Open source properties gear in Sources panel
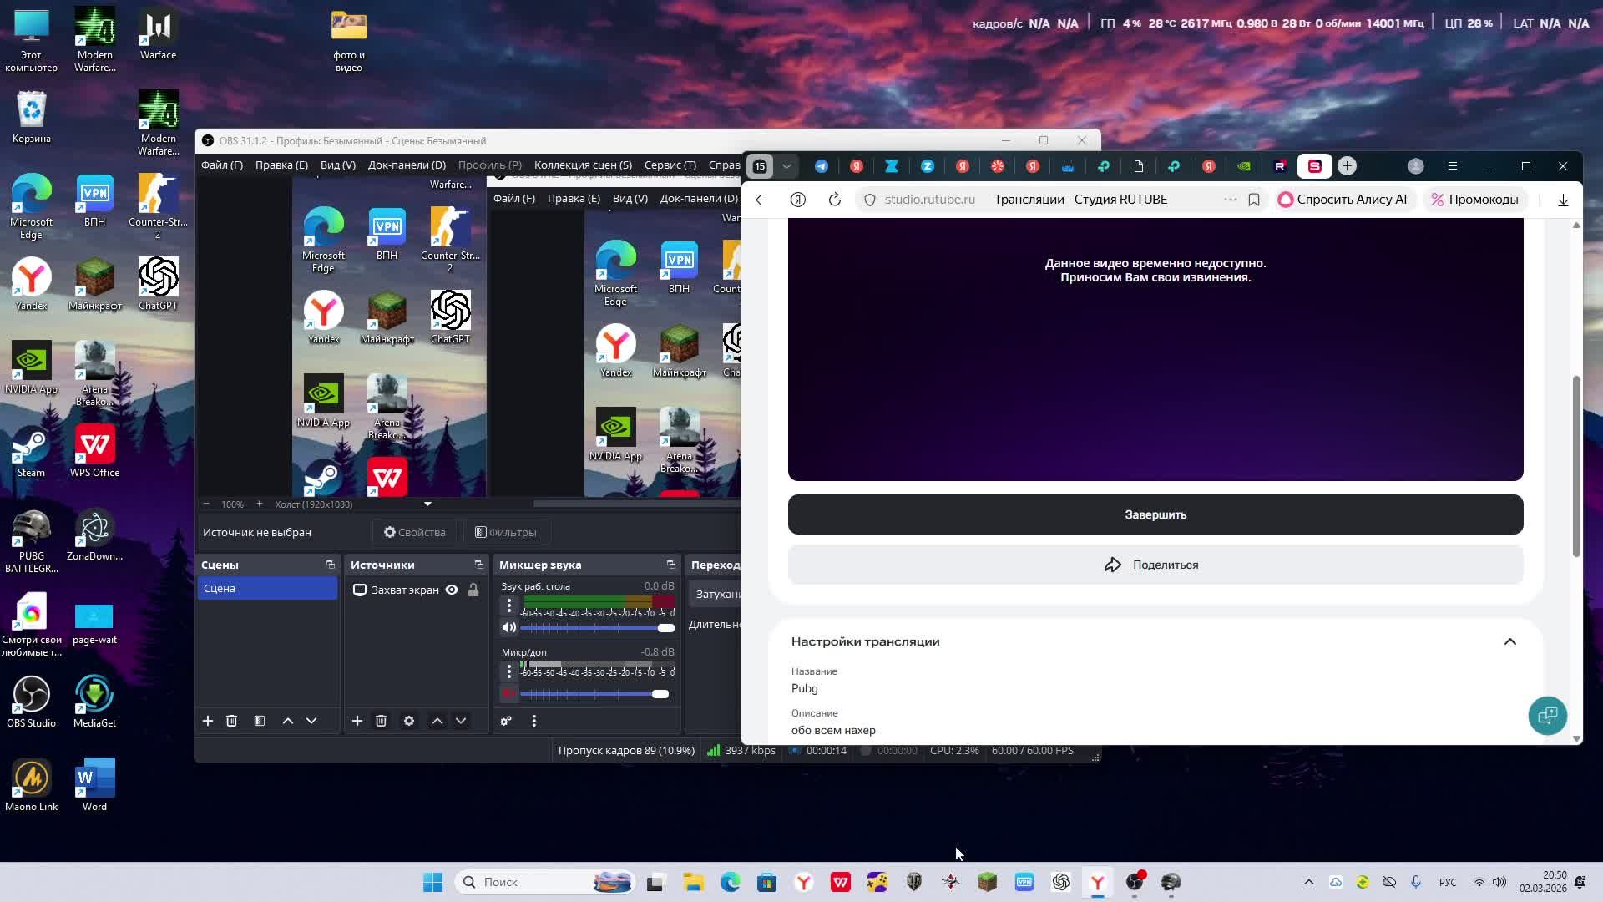Viewport: 1603px width, 902px height. 409,721
